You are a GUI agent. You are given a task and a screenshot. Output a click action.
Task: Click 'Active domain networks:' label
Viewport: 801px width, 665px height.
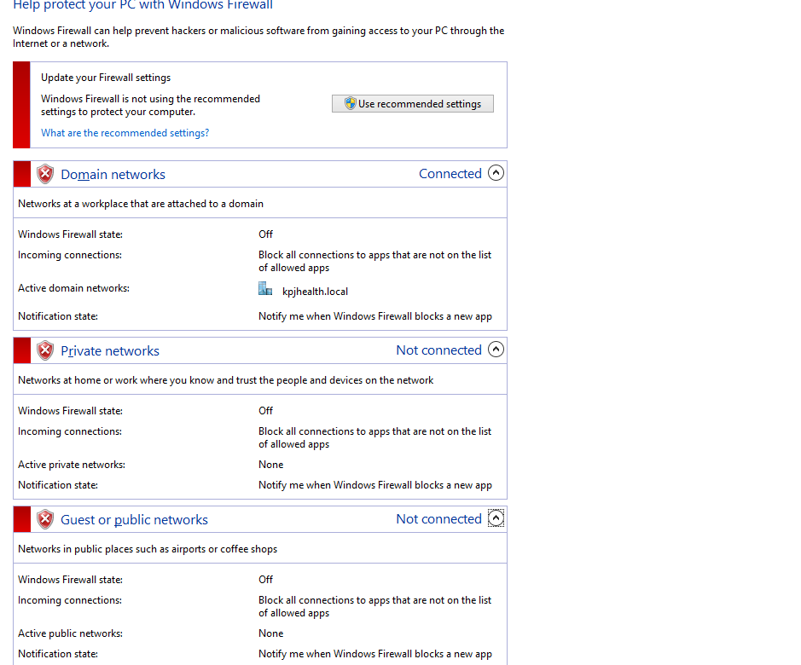point(73,288)
